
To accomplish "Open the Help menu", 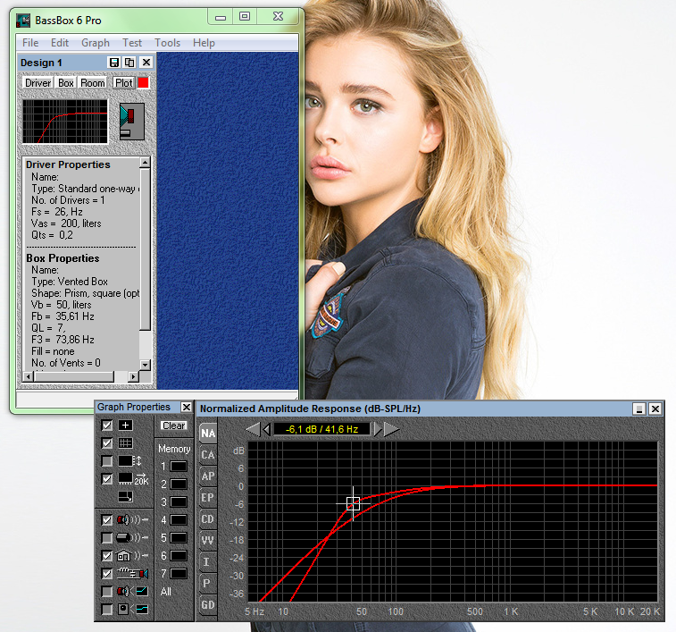I will click(204, 43).
